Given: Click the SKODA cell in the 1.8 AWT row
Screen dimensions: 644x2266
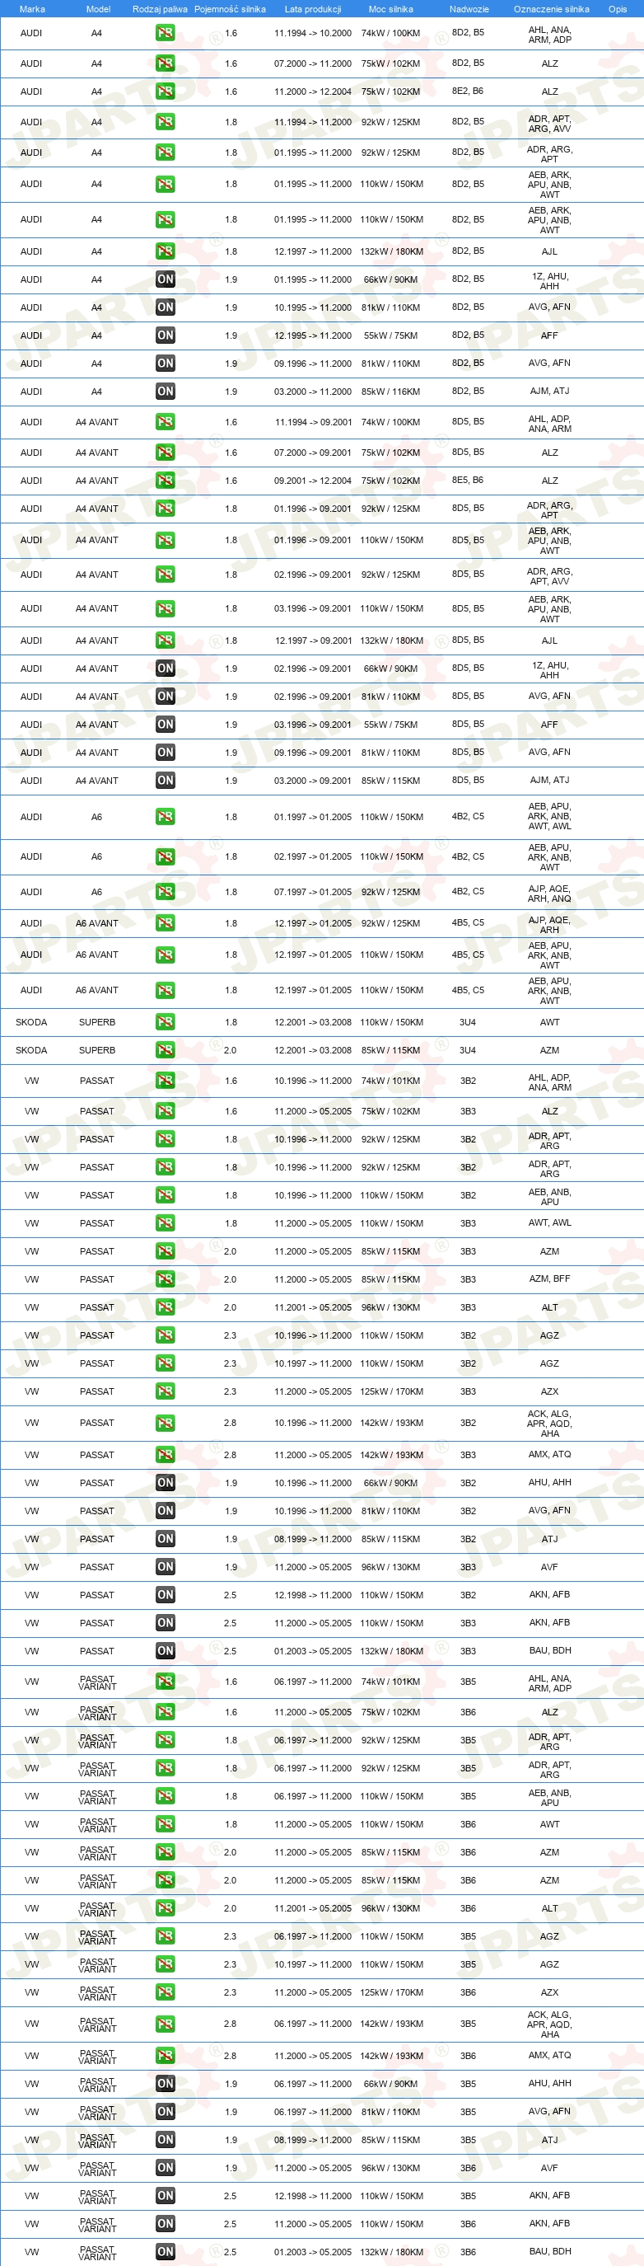Looking at the screenshot, I should 31,1022.
